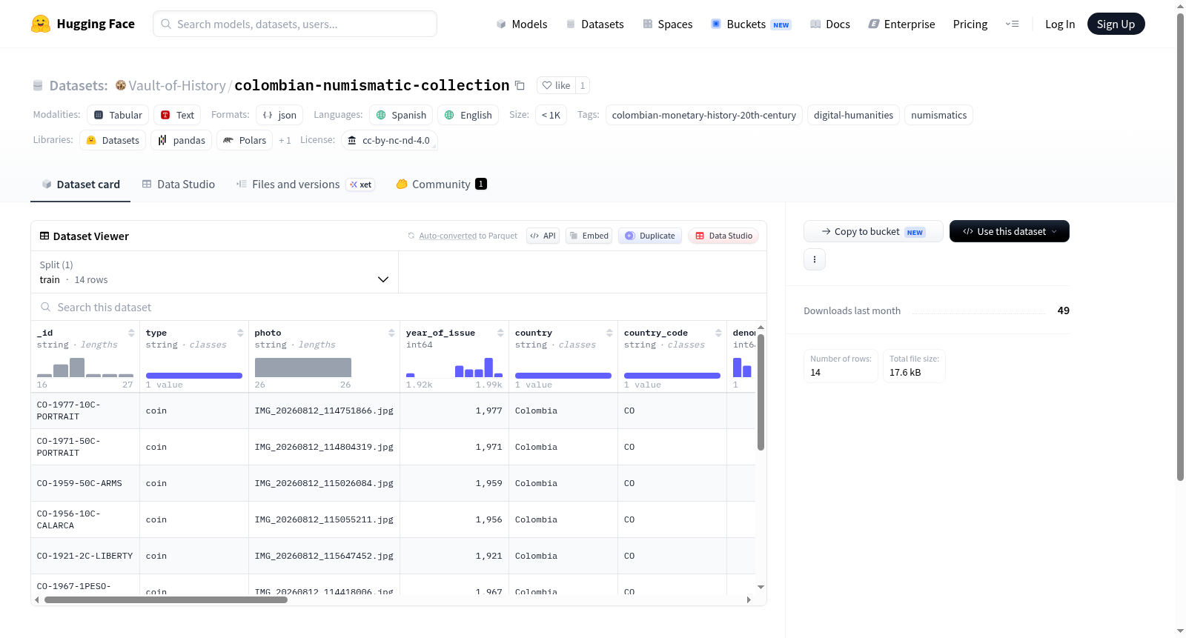The image size is (1186, 638).
Task: Click the sort icon on _id column
Action: tap(131, 333)
